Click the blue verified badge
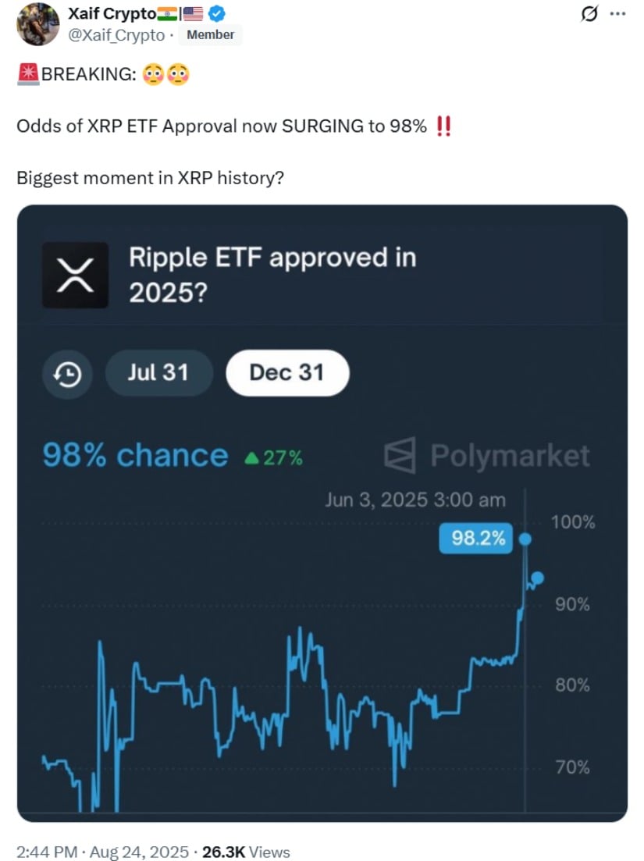The width and height of the screenshot is (644, 861). pos(216,12)
